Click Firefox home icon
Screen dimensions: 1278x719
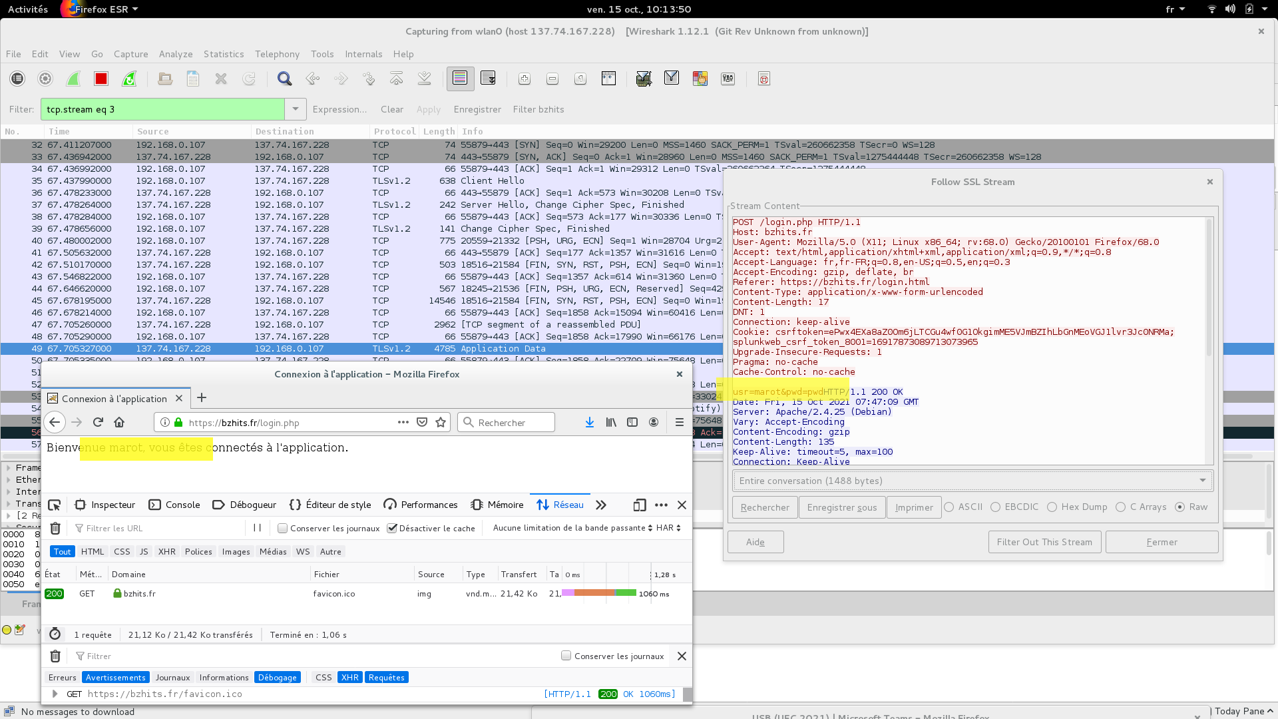pos(119,422)
